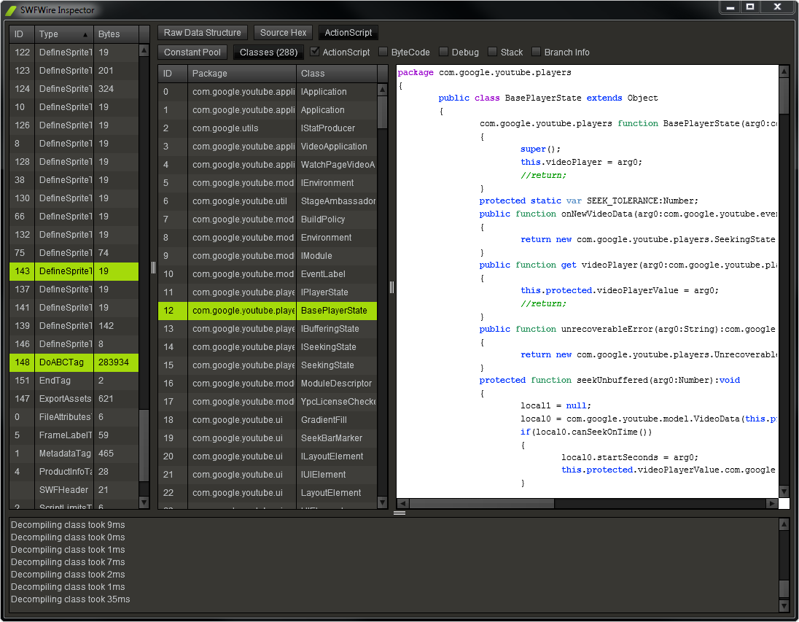Viewport: 799px width, 622px height.
Task: Select class IApplication in row 0
Action: [268, 92]
